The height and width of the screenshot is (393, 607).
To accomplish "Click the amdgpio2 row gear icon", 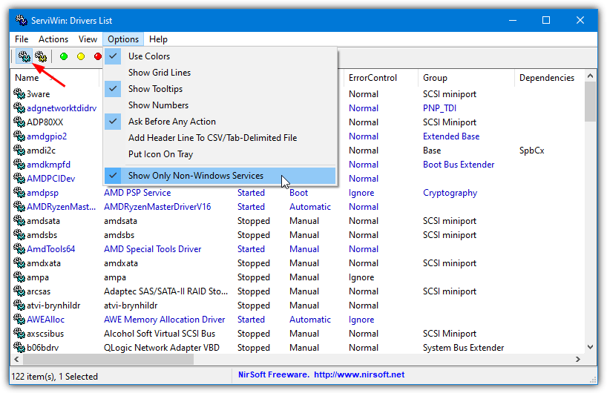I will pyautogui.click(x=19, y=136).
